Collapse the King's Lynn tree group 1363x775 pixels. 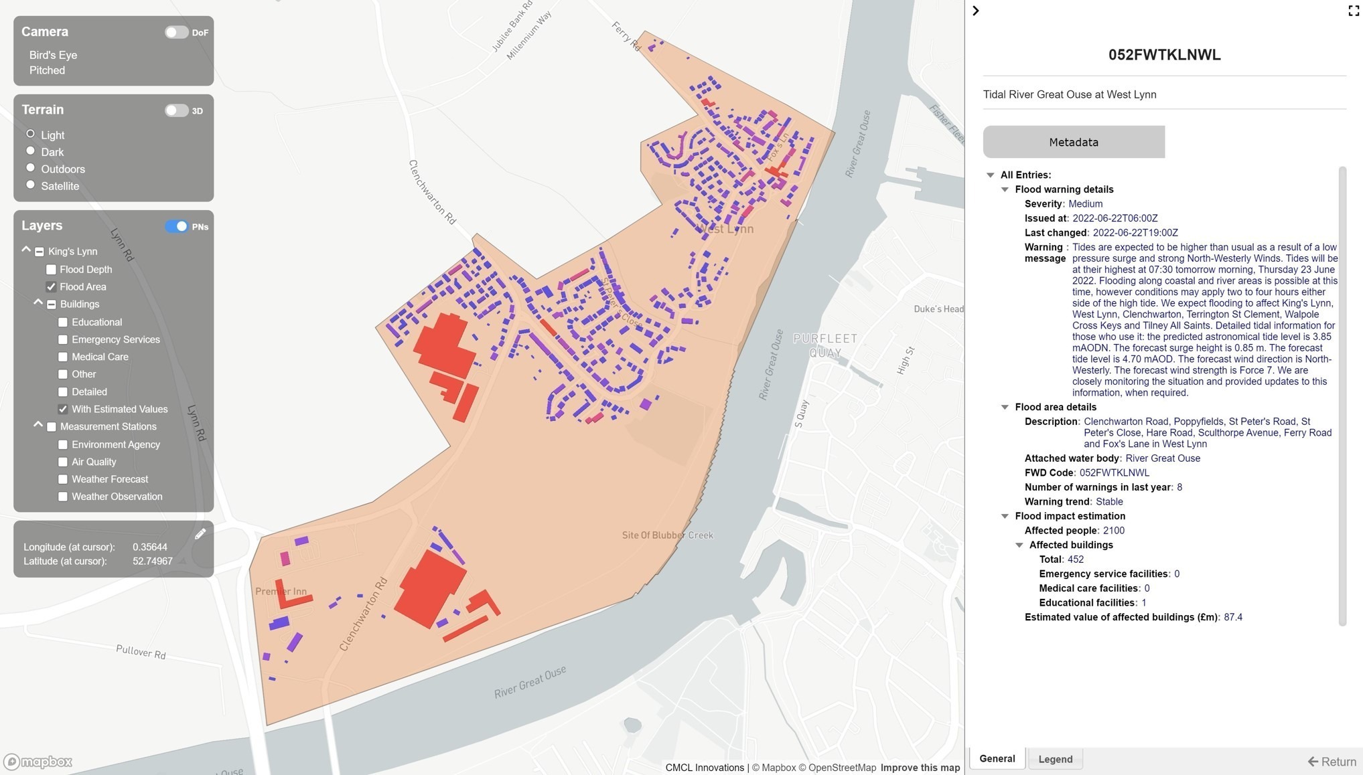[x=26, y=250]
